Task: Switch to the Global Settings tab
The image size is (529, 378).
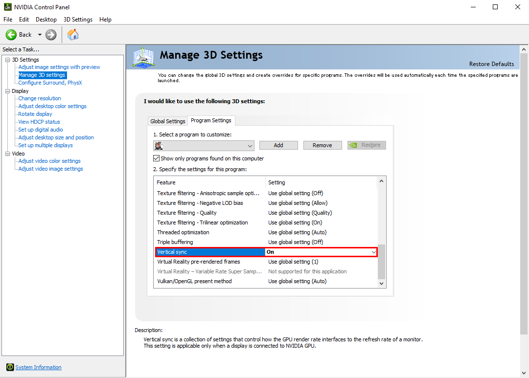Action: [168, 121]
